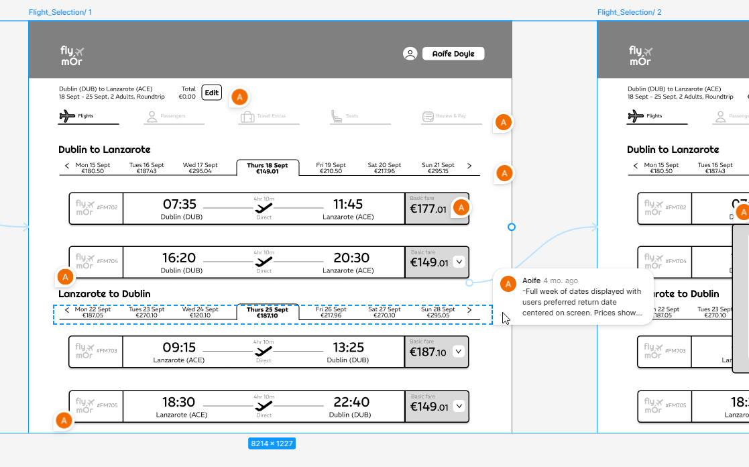The height and width of the screenshot is (467, 749).
Task: Expand fare dropdown on 16:20 flight
Action: (459, 262)
